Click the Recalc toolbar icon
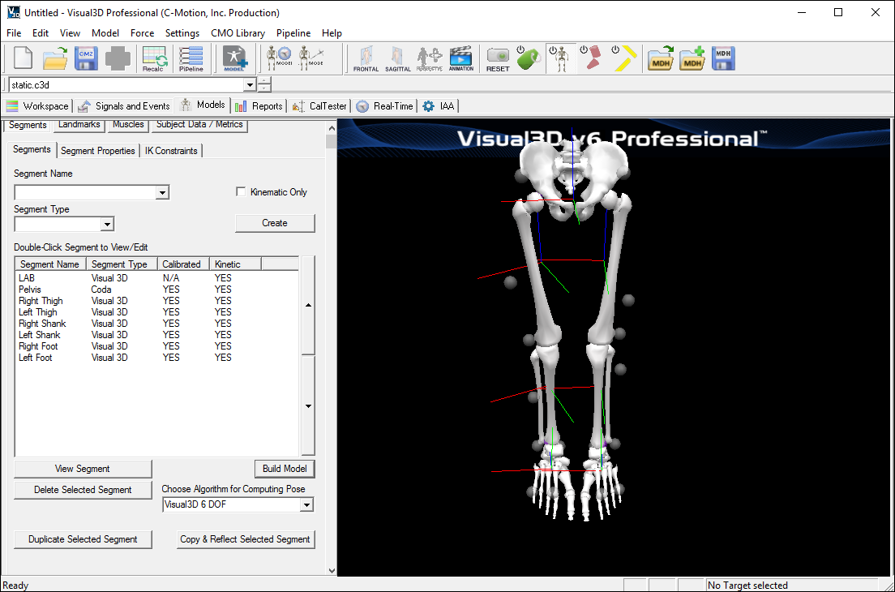This screenshot has height=592, width=895. 153,59
